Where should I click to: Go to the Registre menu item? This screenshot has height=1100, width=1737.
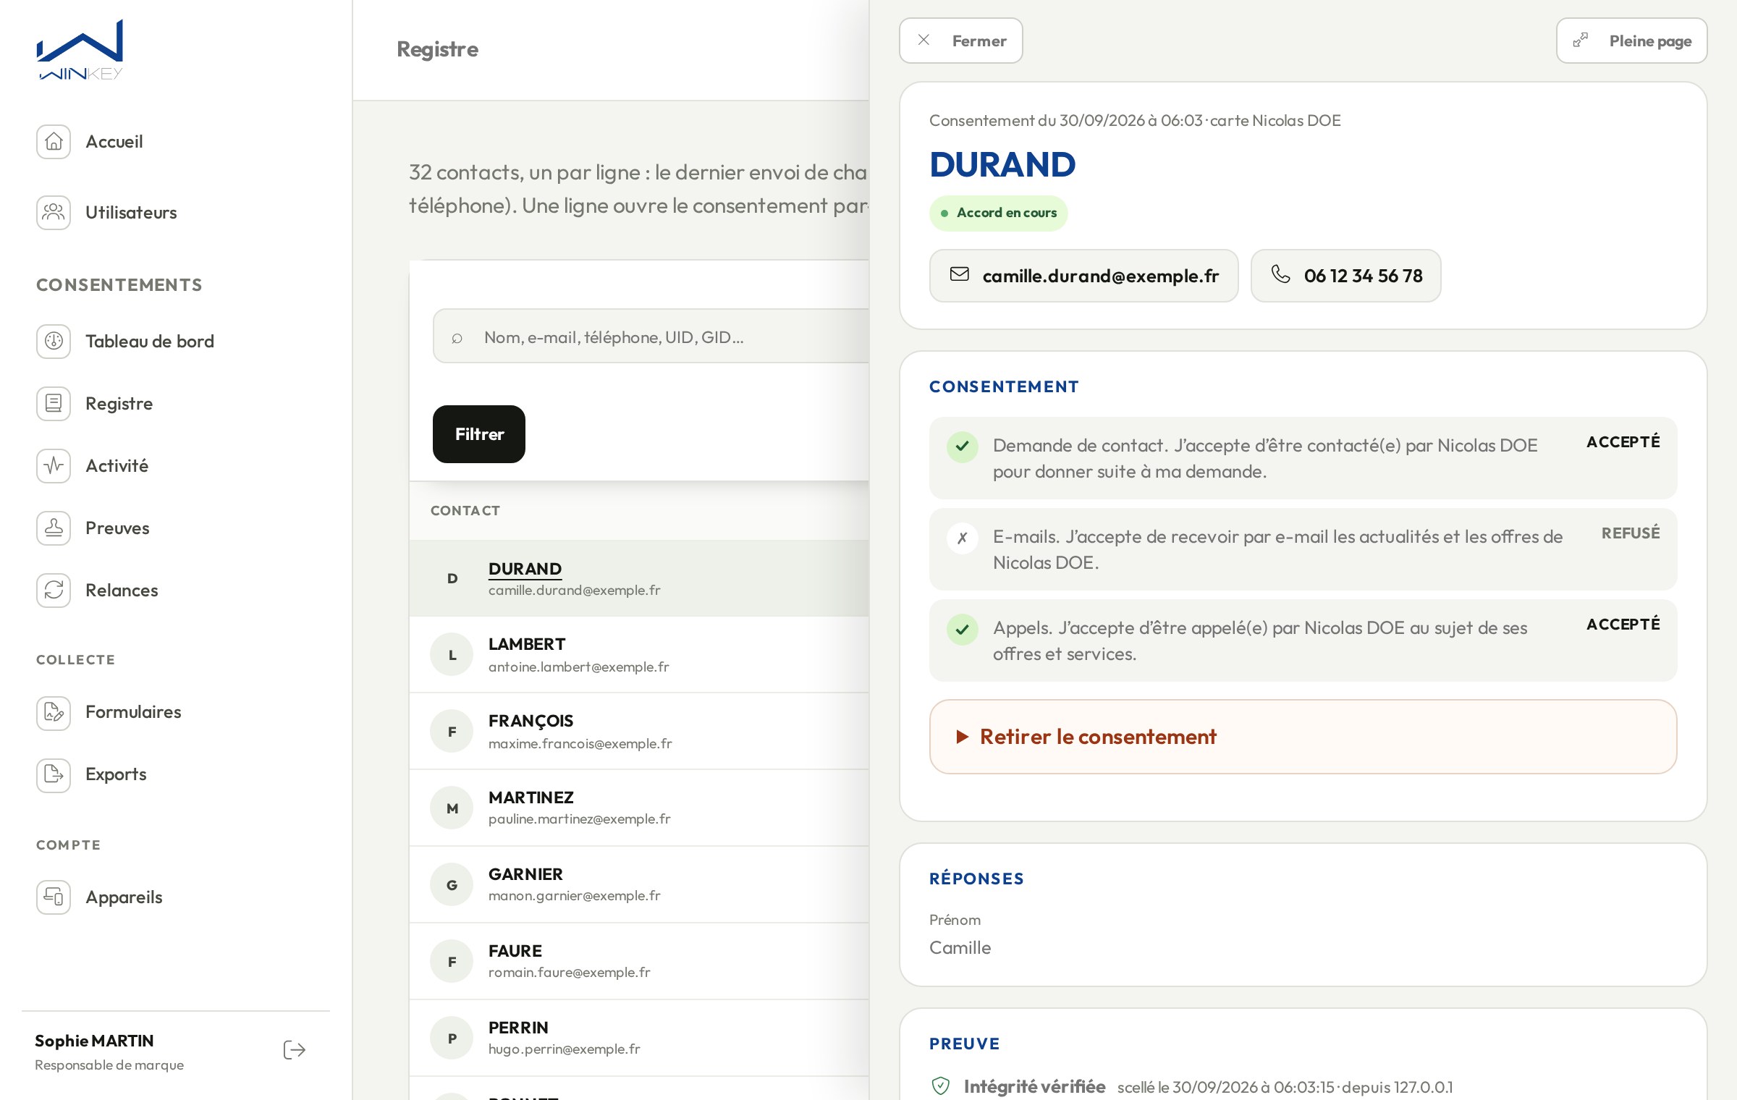[119, 403]
